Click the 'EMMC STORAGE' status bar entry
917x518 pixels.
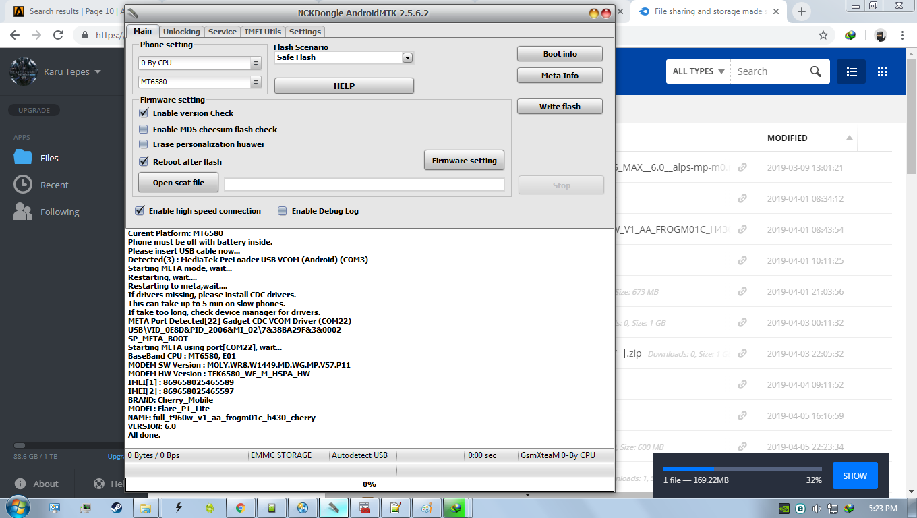281,455
